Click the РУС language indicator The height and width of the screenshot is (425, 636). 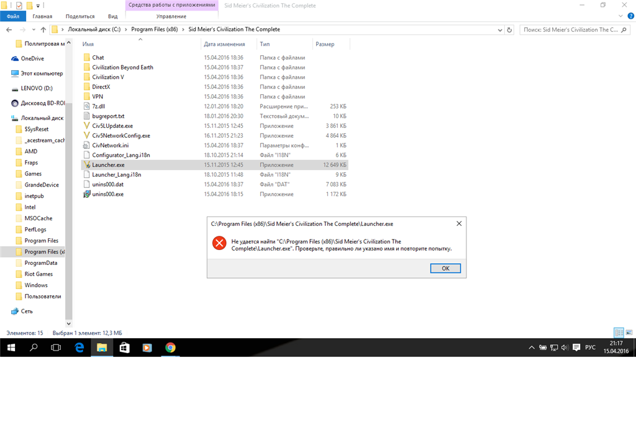[590, 347]
